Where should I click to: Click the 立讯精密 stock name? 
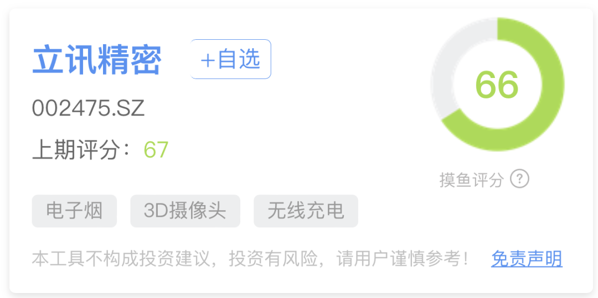pyautogui.click(x=97, y=60)
